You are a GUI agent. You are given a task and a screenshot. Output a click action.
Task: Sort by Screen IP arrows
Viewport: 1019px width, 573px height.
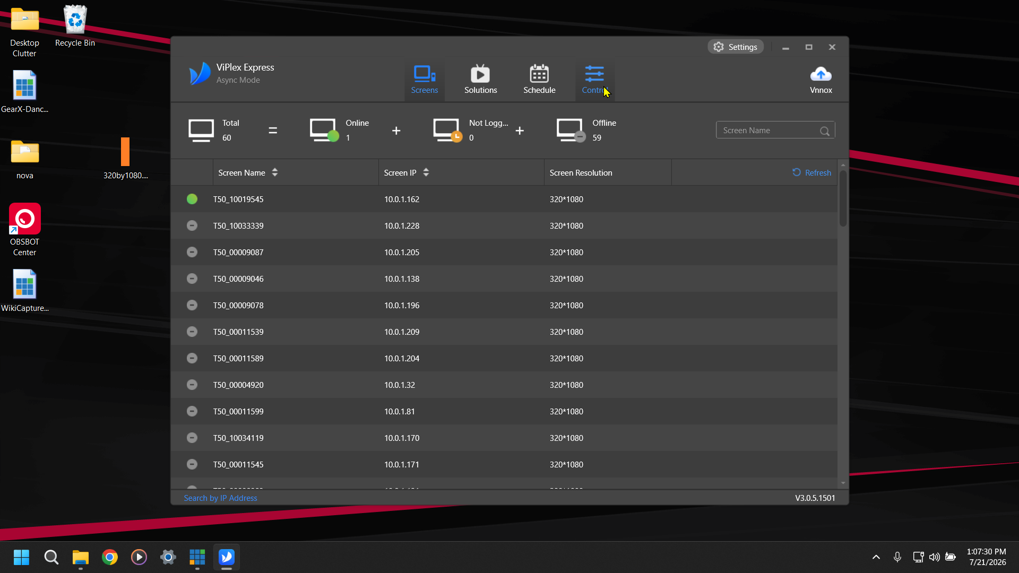tap(426, 172)
